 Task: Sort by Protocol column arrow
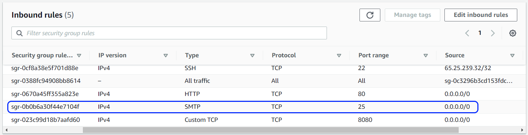click(339, 55)
